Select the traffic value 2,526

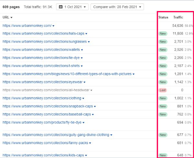179,50
